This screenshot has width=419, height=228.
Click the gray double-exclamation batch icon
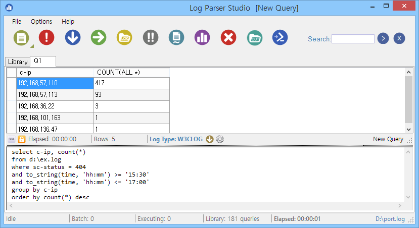(151, 37)
